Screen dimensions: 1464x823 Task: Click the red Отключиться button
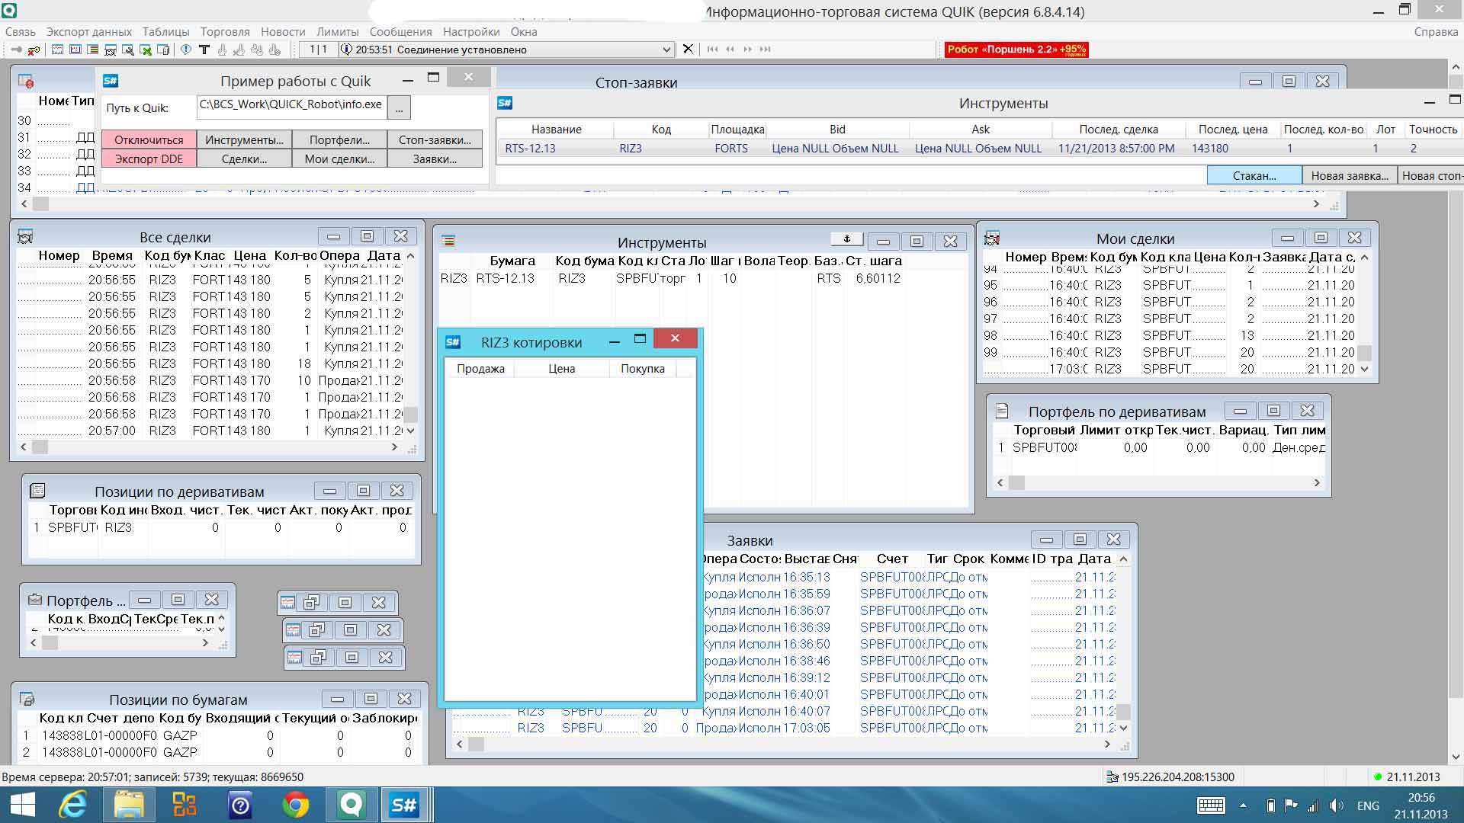click(149, 139)
